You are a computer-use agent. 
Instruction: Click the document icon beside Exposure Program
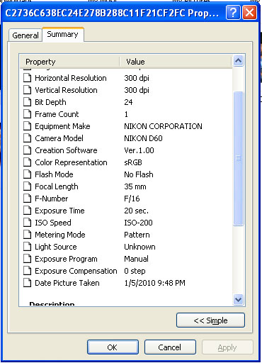[x=28, y=259]
